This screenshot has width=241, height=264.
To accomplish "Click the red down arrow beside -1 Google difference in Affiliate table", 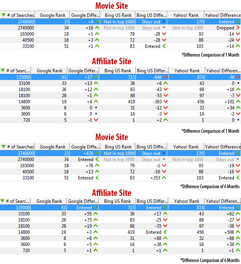I will click(96, 120).
